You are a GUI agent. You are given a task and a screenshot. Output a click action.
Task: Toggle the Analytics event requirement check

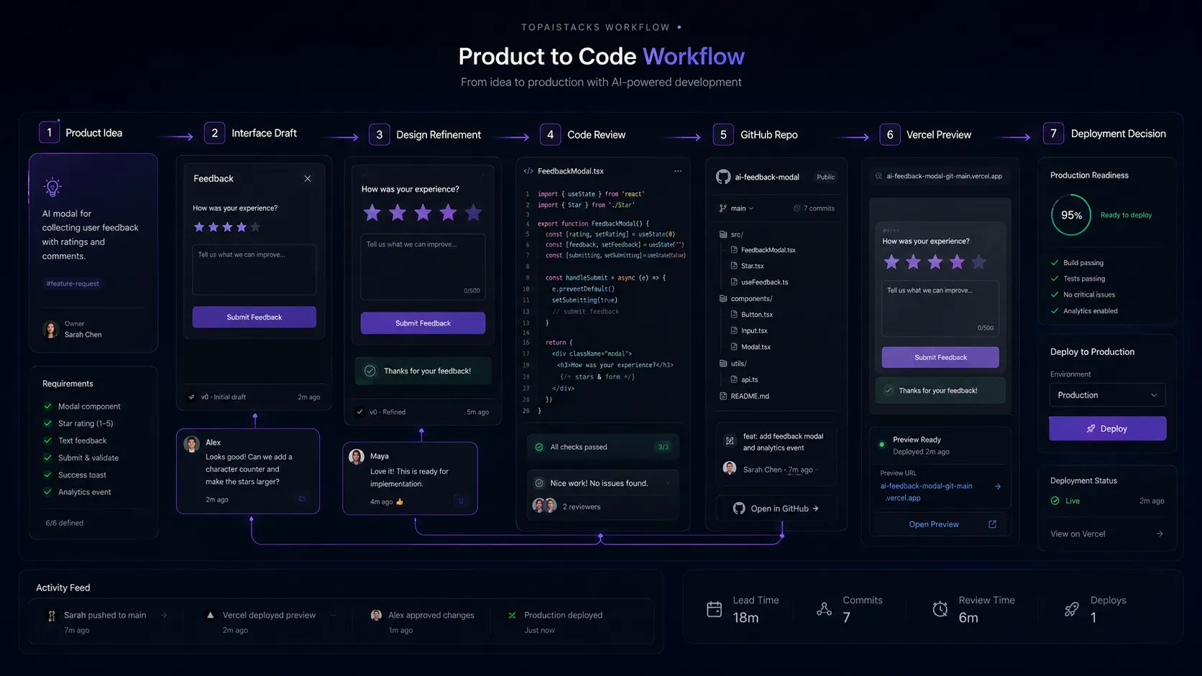click(47, 492)
